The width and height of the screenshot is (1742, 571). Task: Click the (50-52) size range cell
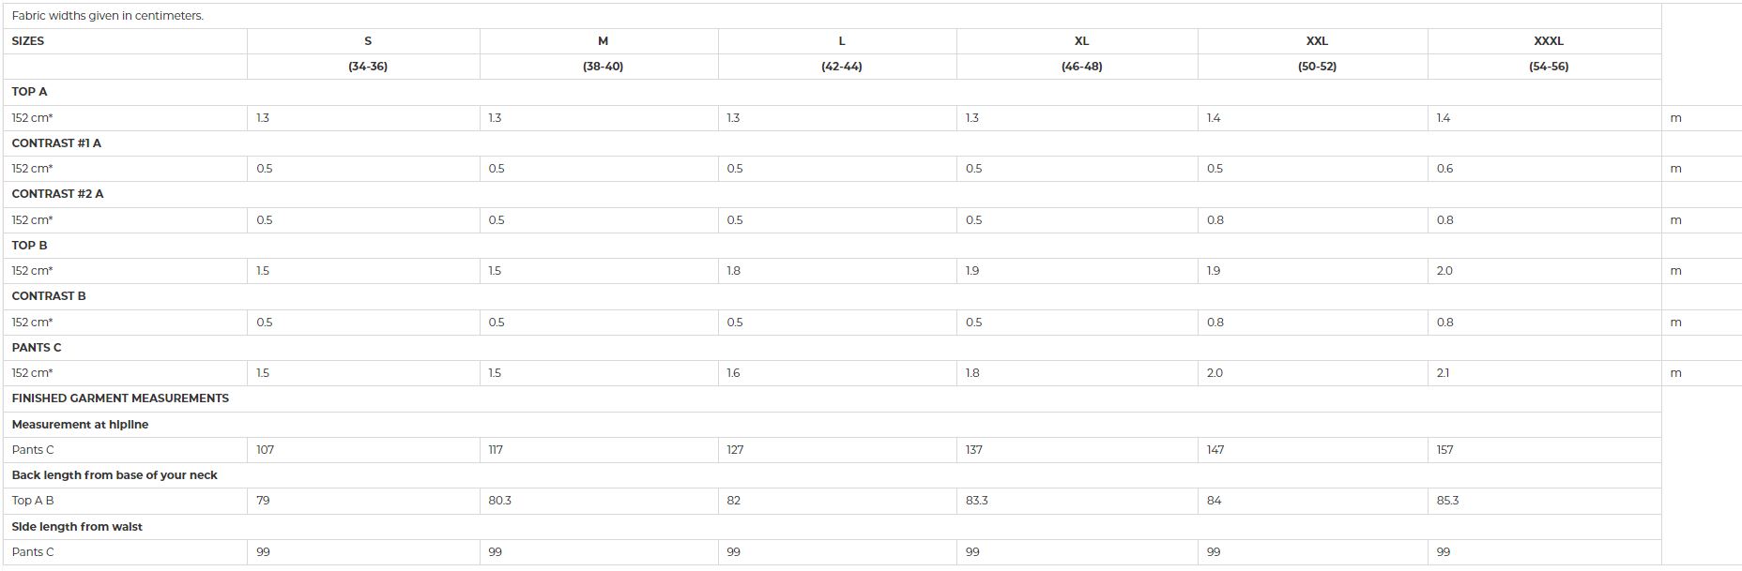pos(1317,67)
